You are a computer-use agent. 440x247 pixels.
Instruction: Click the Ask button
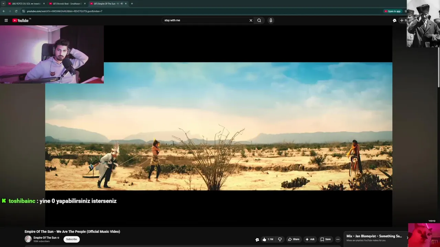point(310,239)
